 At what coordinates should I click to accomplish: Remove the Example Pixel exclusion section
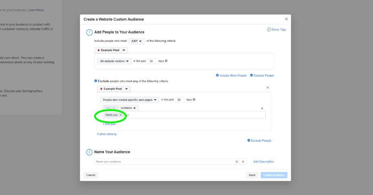pos(268,87)
